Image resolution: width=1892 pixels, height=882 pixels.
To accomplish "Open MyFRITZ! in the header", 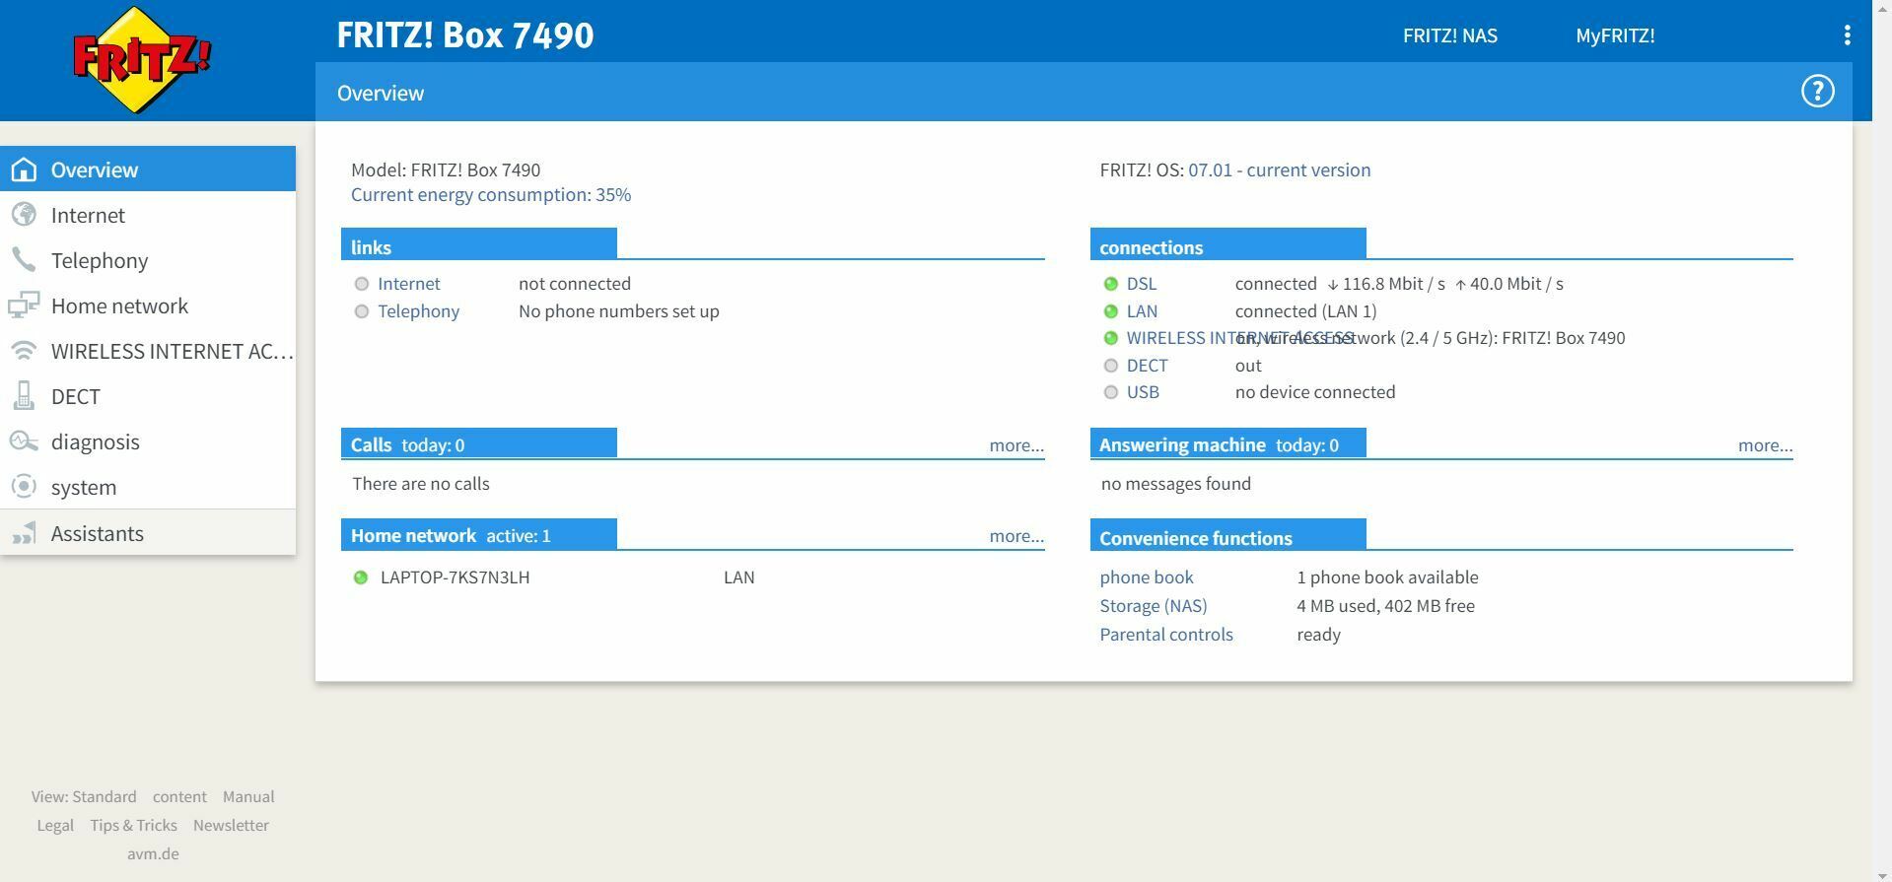I will click(x=1615, y=35).
